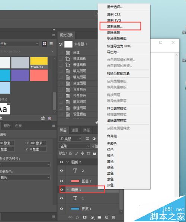Image resolution: width=186 pixels, height=222 pixels.
Task: Open the 类型 layer filter dropdown
Action: coord(70,139)
